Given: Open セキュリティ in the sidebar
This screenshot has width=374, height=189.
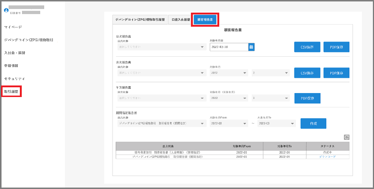Looking at the screenshot, I should [x=14, y=79].
